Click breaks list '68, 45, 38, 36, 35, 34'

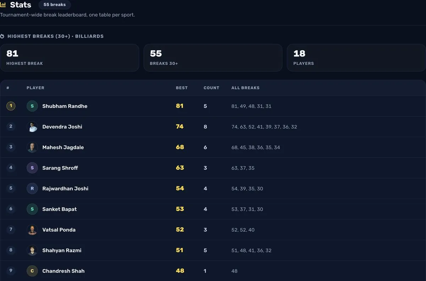click(256, 147)
